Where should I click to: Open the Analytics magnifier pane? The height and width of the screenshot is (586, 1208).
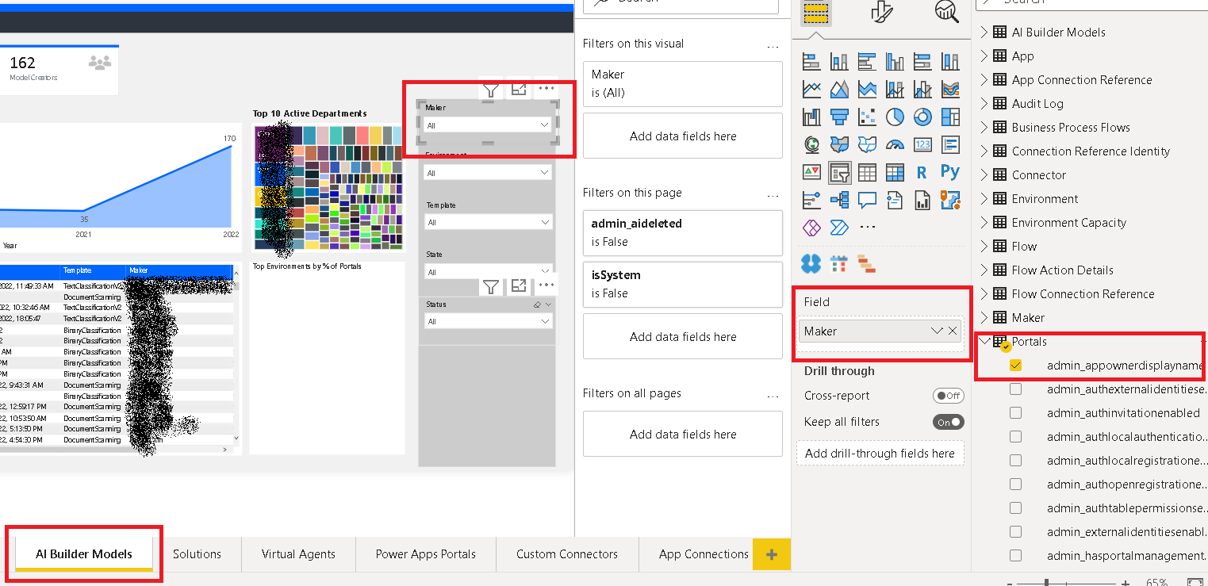[x=945, y=12]
